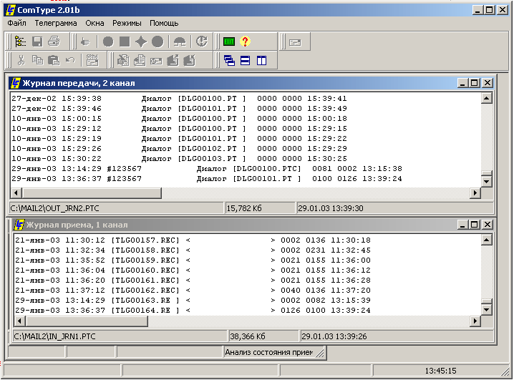Select receive row TLG00164.RE
The height and width of the screenshot is (380, 514).
click(x=193, y=310)
